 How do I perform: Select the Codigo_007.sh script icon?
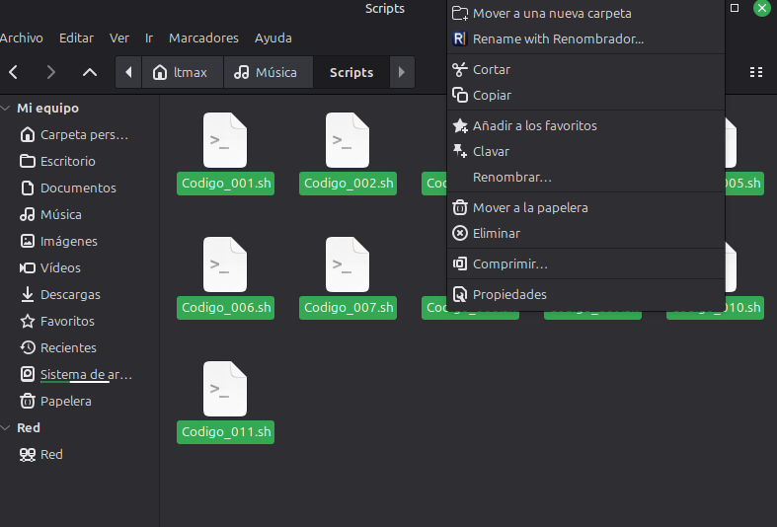pyautogui.click(x=348, y=264)
